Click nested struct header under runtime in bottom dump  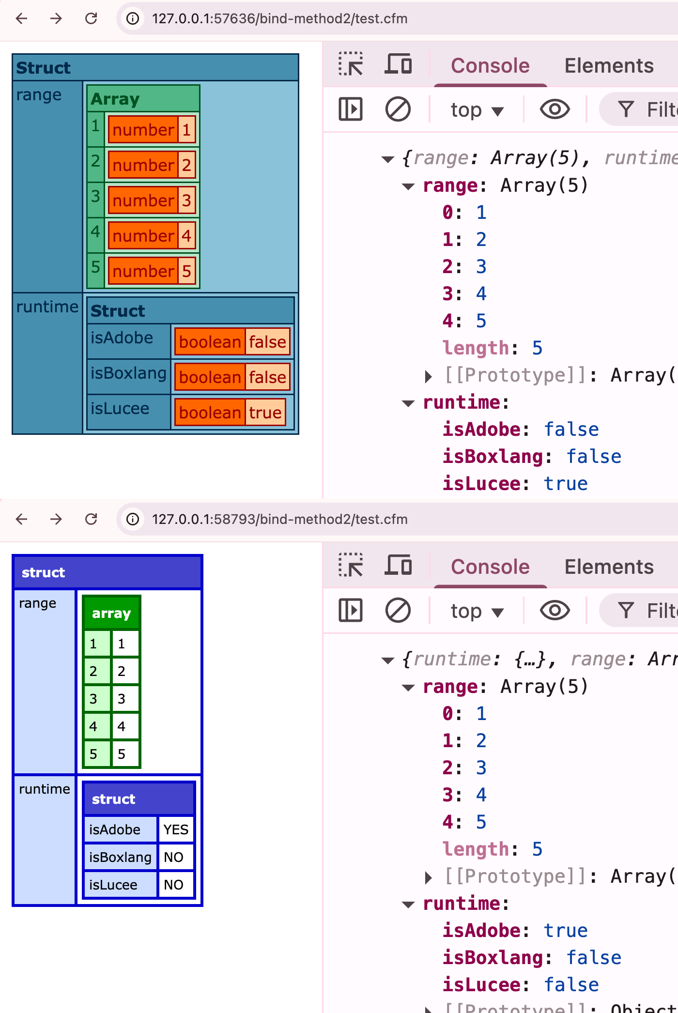click(139, 799)
